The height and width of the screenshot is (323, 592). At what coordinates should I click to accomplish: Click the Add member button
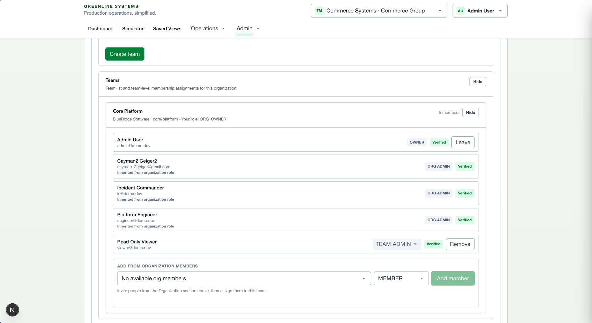click(453, 278)
